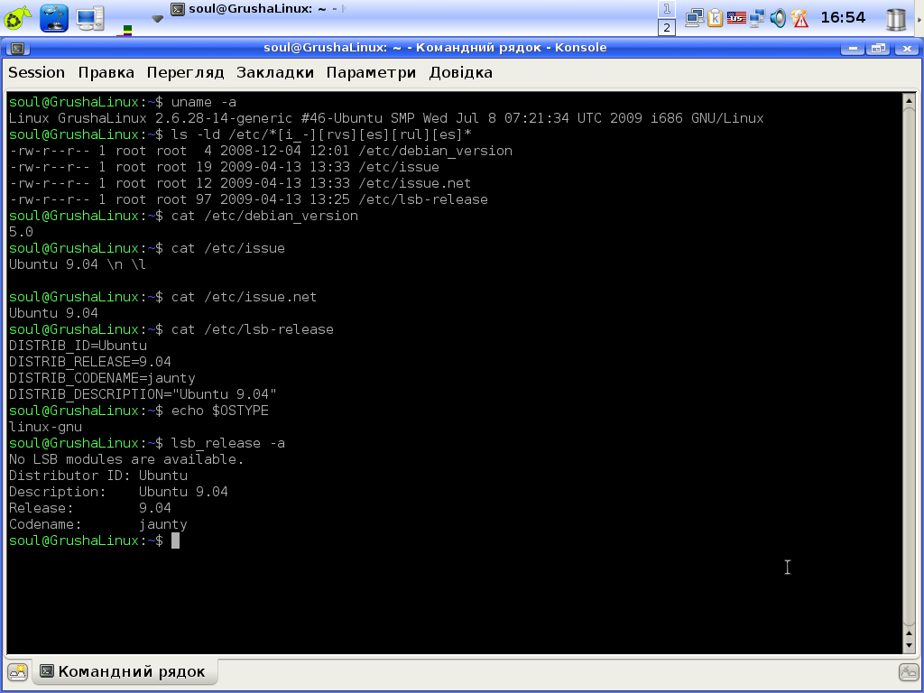
Task: Click 'DISTRIB_CODENAME=jaunty' line
Action: [102, 378]
